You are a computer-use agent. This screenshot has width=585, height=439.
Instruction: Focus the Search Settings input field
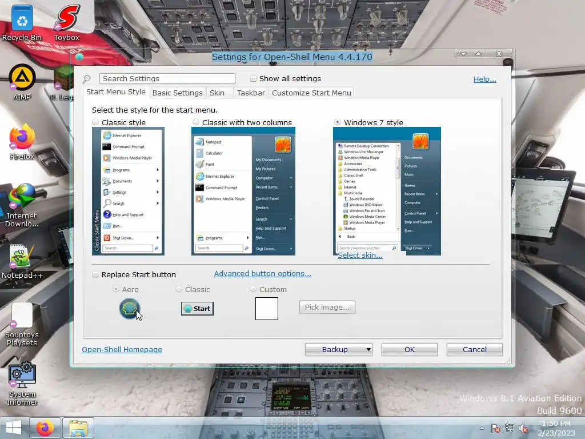[x=167, y=79]
